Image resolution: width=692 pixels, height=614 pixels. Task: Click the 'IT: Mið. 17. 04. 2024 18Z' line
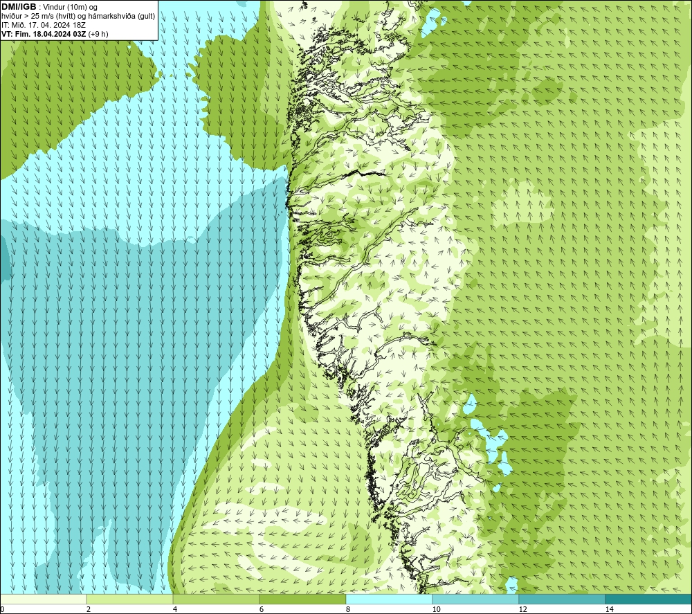tap(43, 25)
